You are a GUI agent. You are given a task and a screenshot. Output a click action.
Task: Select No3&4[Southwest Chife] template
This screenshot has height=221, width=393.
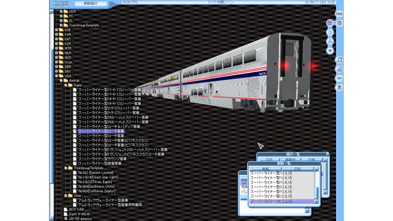pos(96,187)
